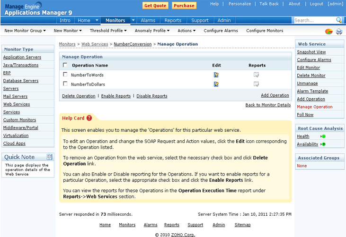Open the reports icon for NumberToWords
Image resolution: width=346 pixels, height=237 pixels.
point(256,75)
